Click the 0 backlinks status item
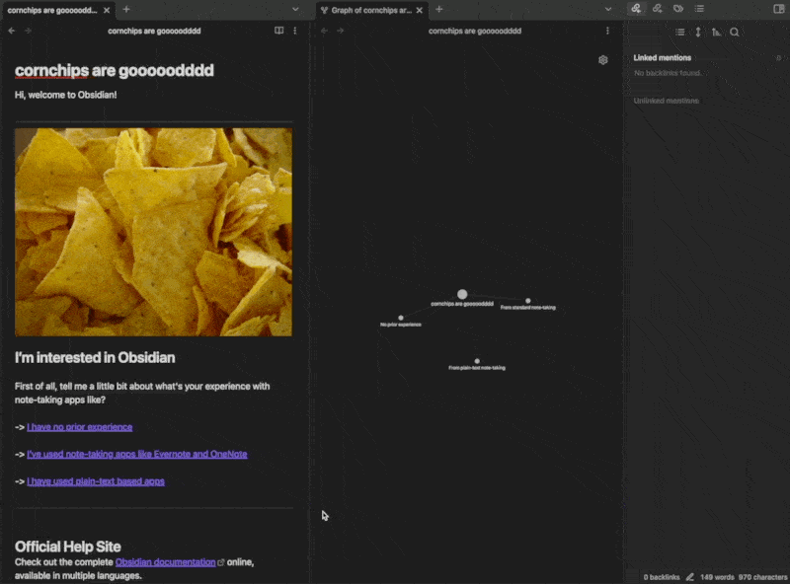Image resolution: width=790 pixels, height=584 pixels. click(661, 577)
